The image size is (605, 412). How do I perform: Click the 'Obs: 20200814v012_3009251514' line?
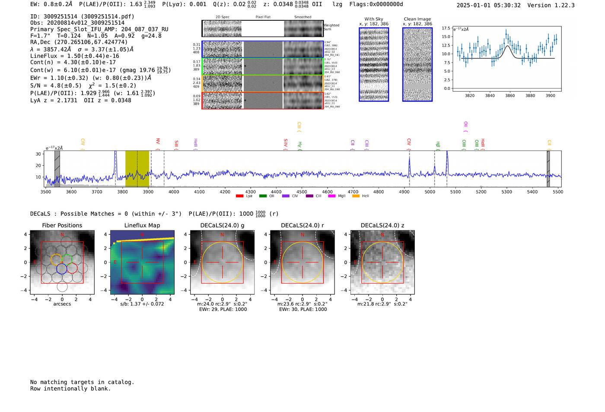(77, 23)
